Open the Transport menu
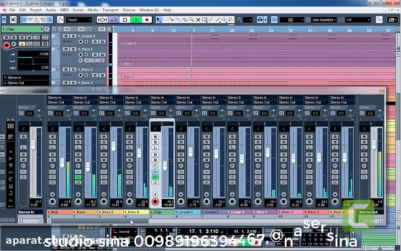 point(110,10)
